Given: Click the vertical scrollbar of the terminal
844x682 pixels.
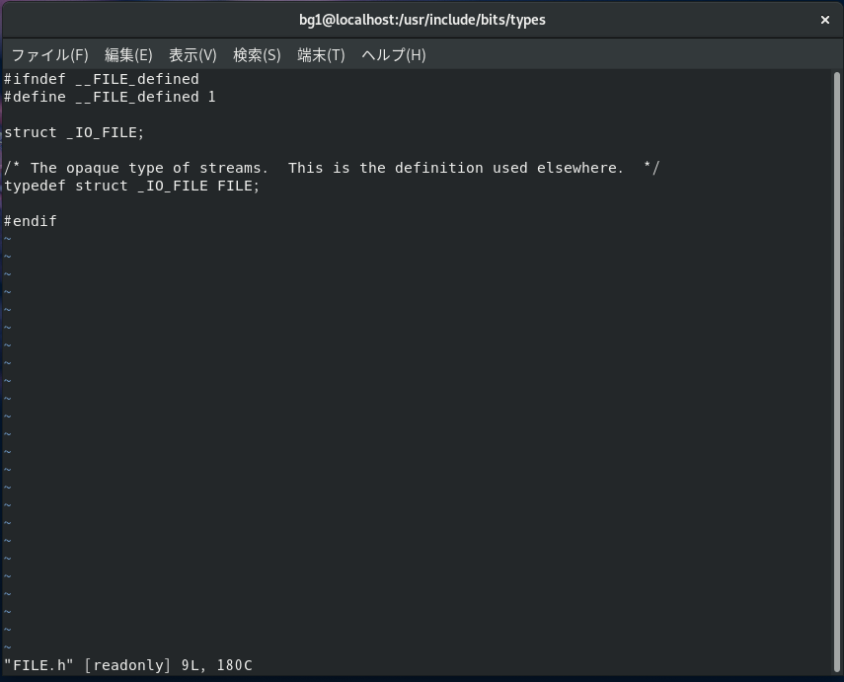Looking at the screenshot, I should [x=836, y=371].
